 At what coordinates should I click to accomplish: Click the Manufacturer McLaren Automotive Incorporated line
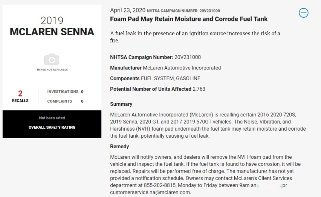point(165,68)
